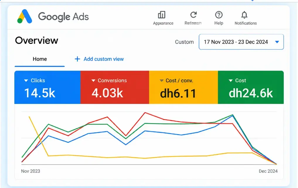Click the Dec 2024 axis label
The height and width of the screenshot is (188, 298).
268,171
